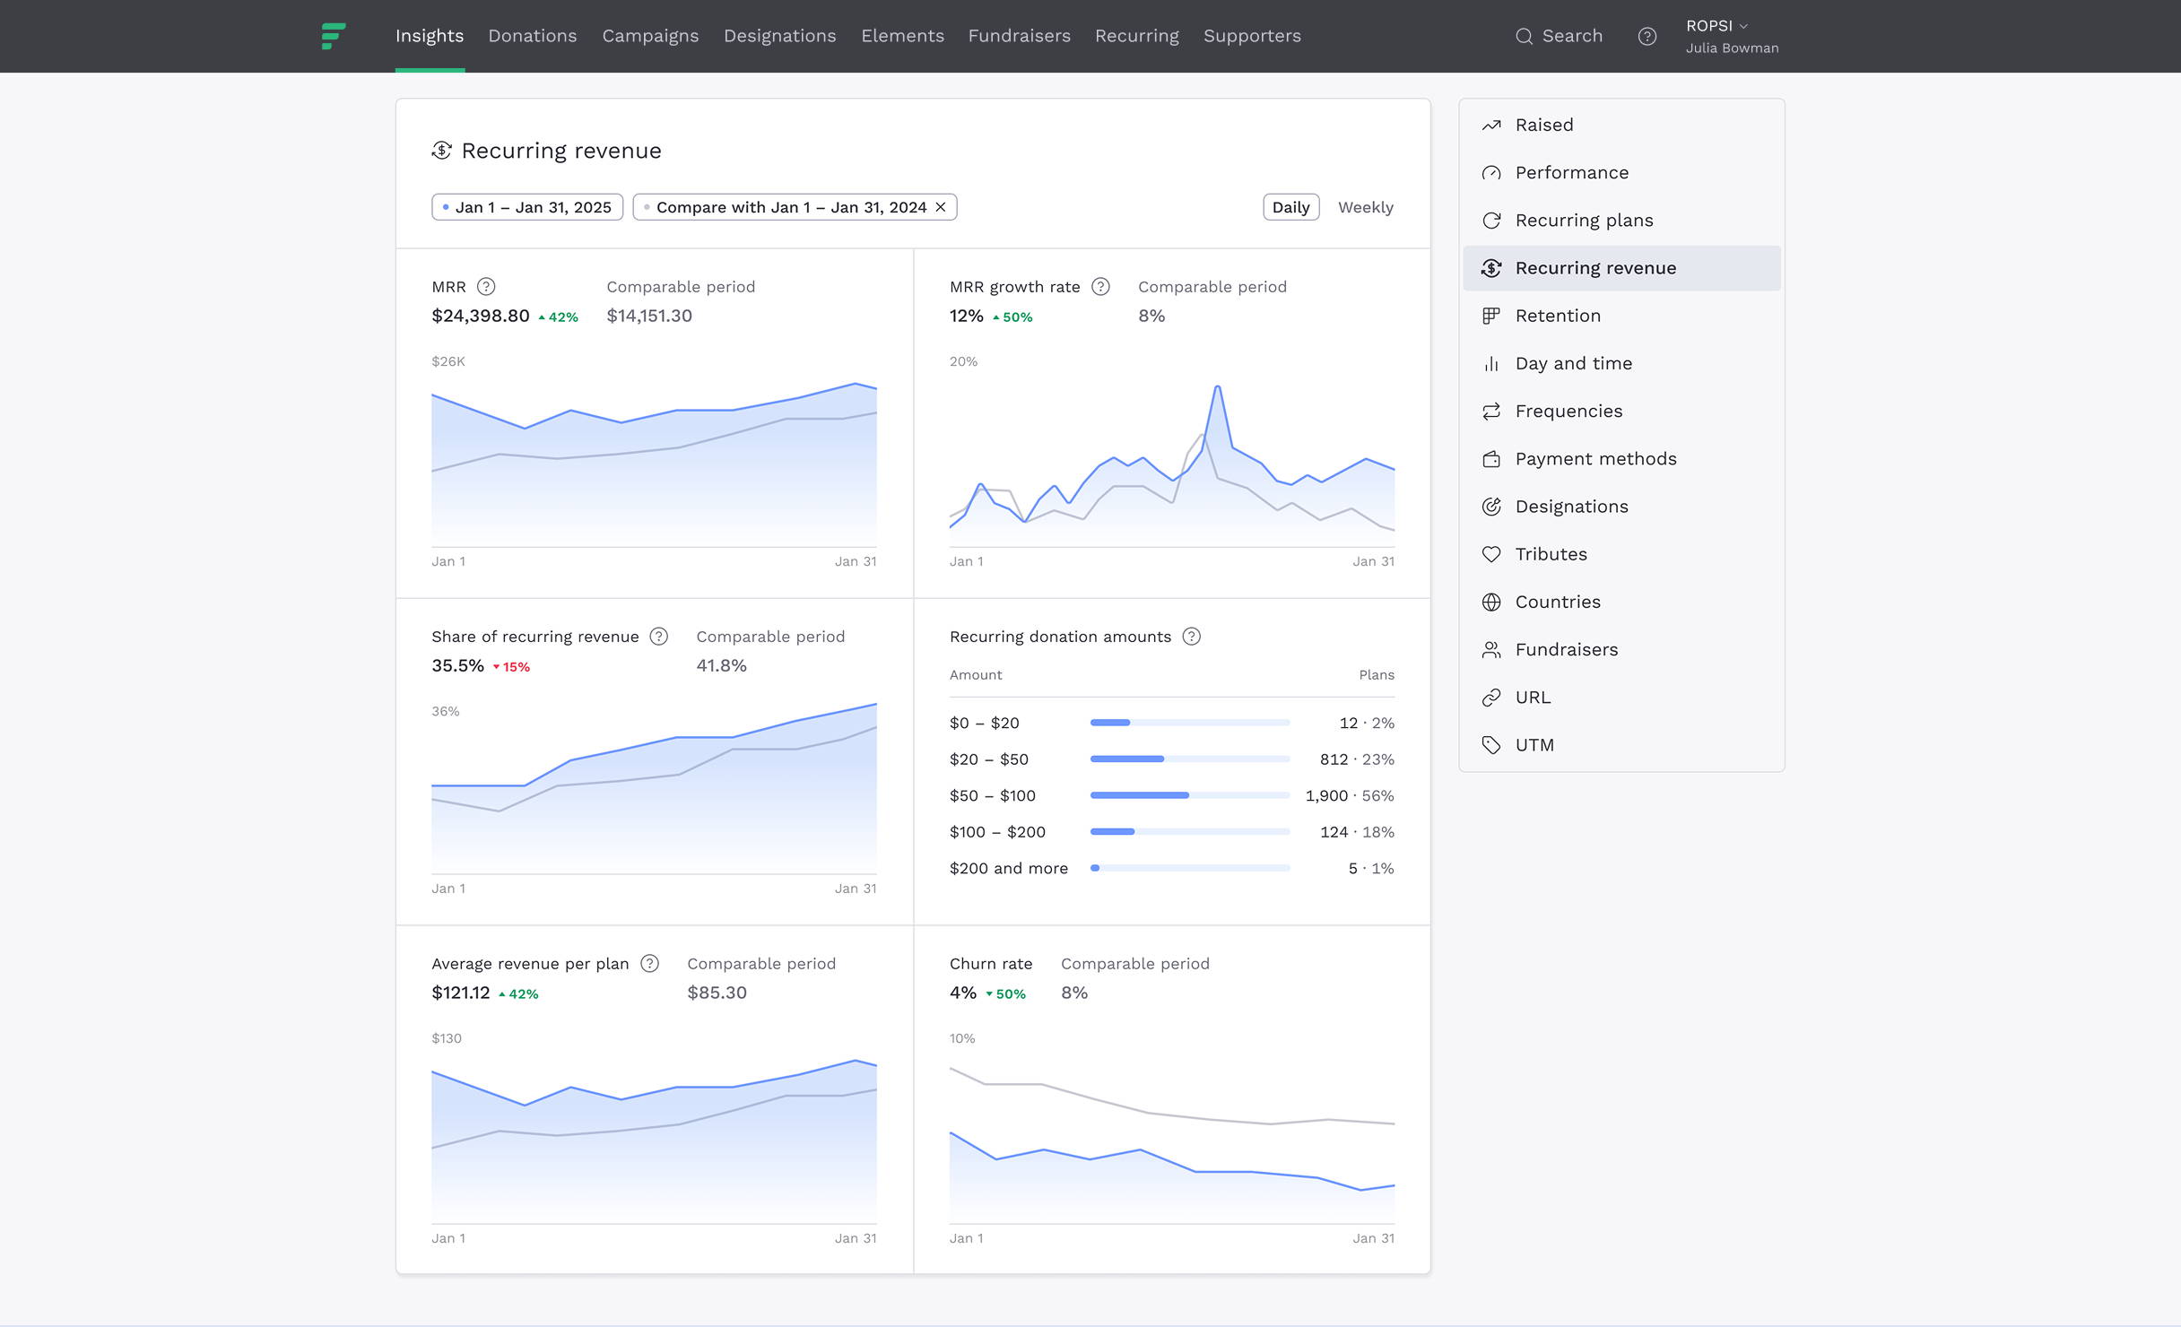This screenshot has height=1327, width=2181.
Task: Click the MRR help question icon
Action: tap(486, 287)
